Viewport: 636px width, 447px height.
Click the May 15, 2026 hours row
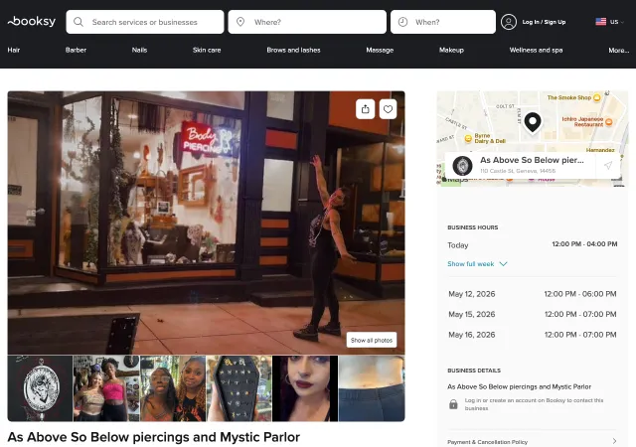point(533,314)
